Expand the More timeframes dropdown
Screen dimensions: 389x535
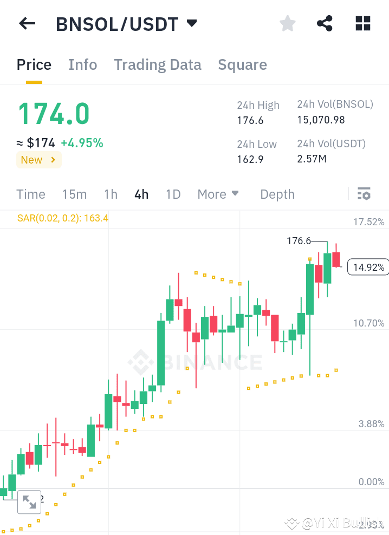tap(218, 194)
